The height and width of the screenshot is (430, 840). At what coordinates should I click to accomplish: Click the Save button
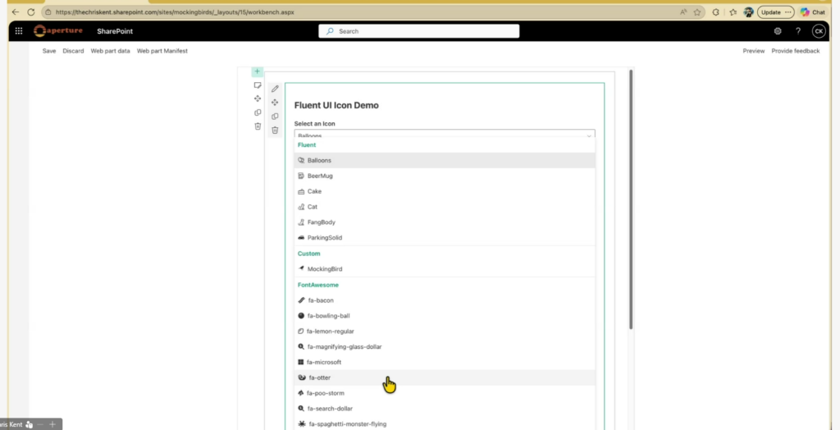pyautogui.click(x=49, y=51)
